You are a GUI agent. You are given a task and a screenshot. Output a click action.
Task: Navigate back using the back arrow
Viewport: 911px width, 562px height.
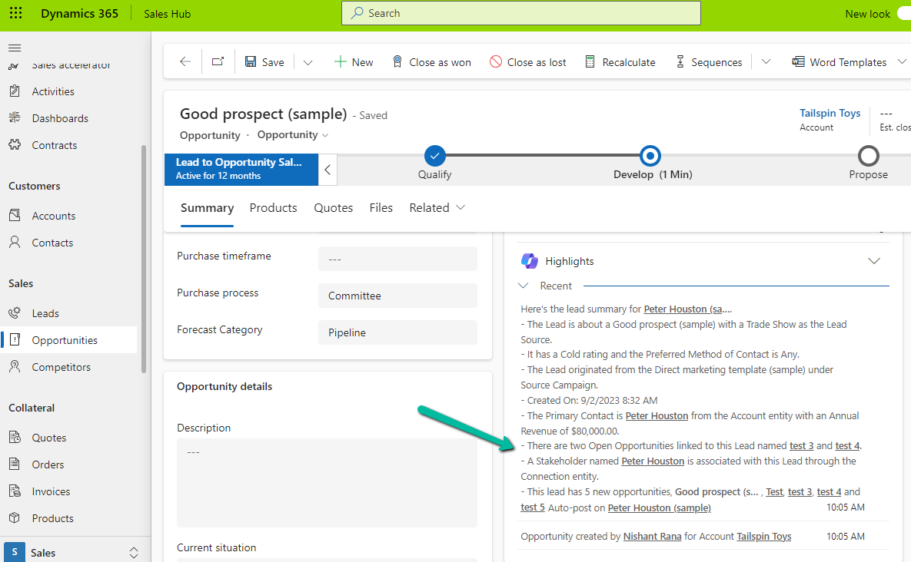[x=184, y=61]
